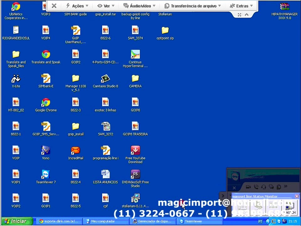Close the TeamViewer session with X button
301x226 pixels.
(54, 6)
